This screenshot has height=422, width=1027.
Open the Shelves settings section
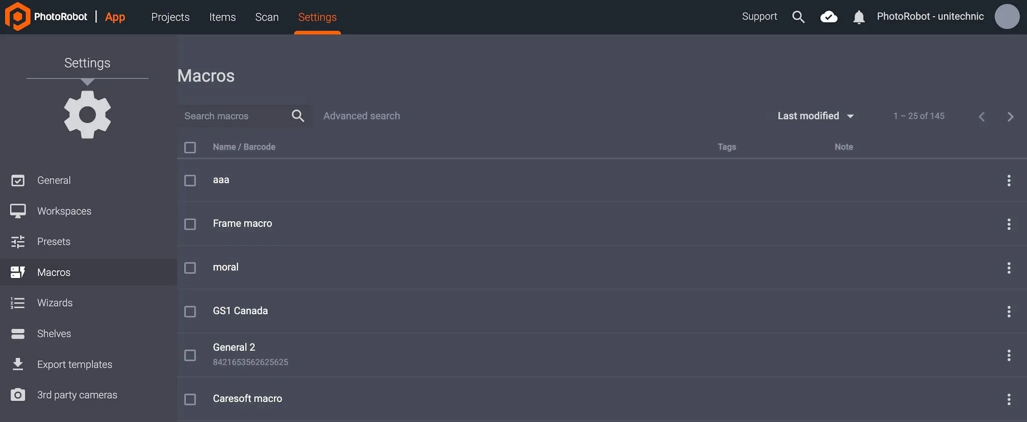pyautogui.click(x=54, y=334)
